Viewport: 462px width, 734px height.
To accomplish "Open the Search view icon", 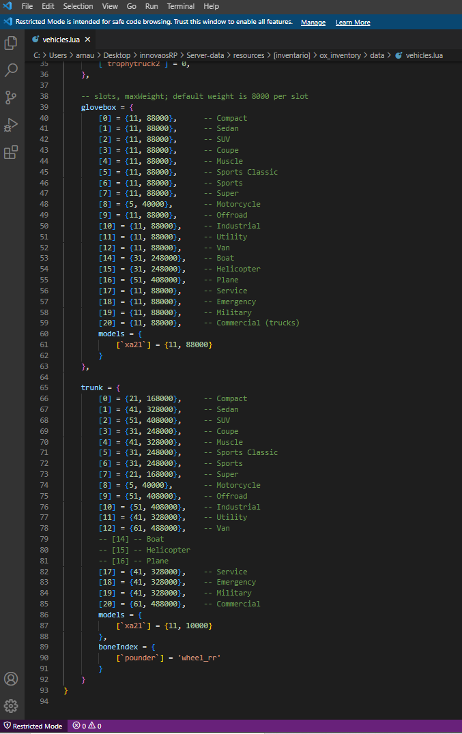I will coord(11,70).
